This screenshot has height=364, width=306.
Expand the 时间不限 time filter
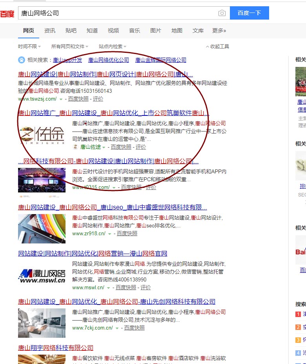[x=29, y=47]
